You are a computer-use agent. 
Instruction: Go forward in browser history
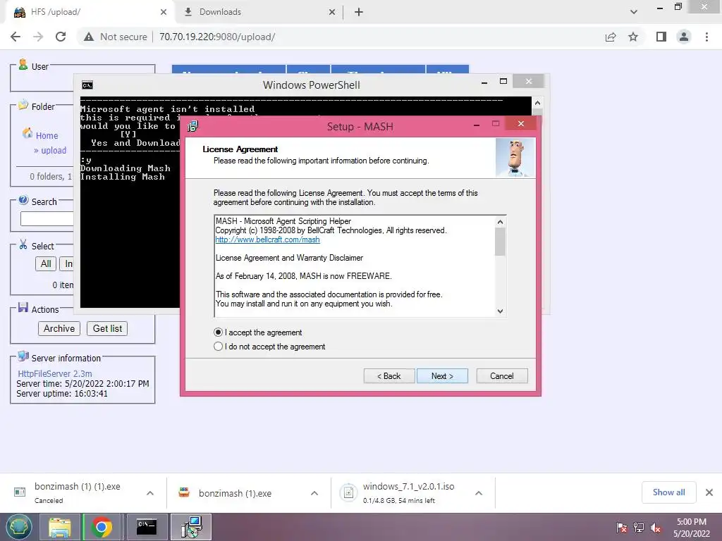click(x=38, y=37)
